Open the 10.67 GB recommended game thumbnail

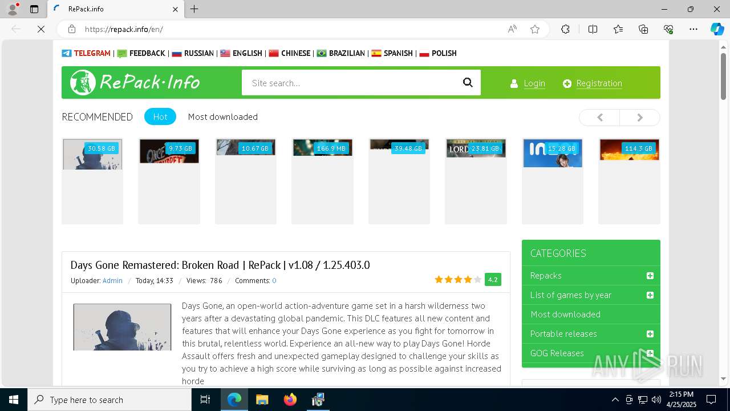tap(246, 181)
